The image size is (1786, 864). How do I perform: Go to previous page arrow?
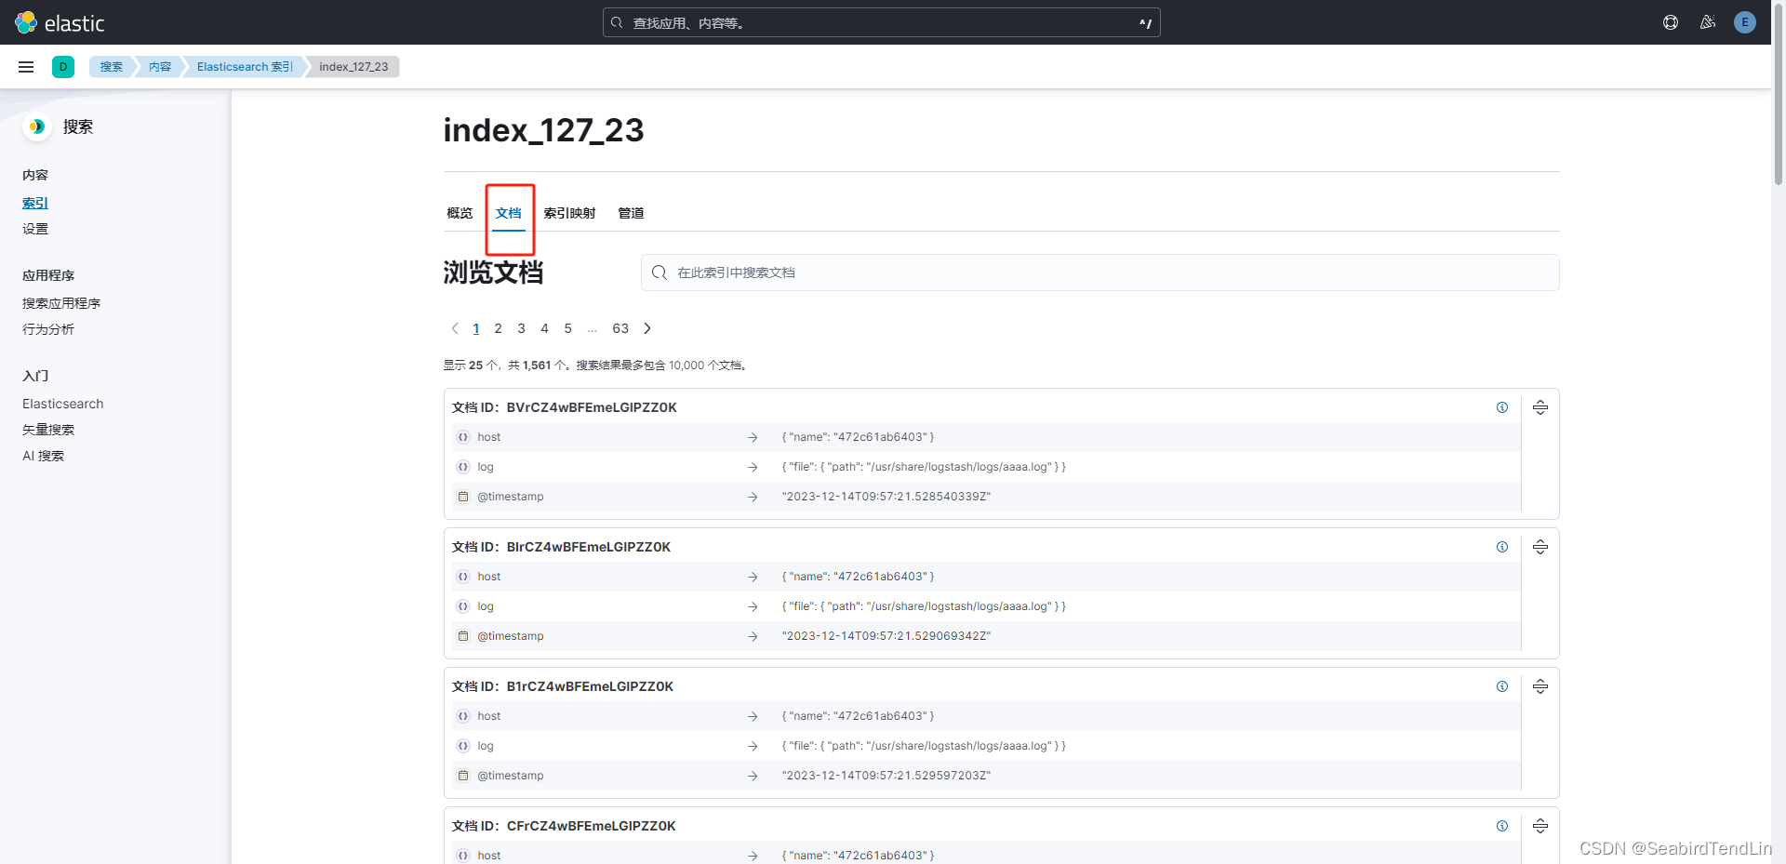point(455,328)
